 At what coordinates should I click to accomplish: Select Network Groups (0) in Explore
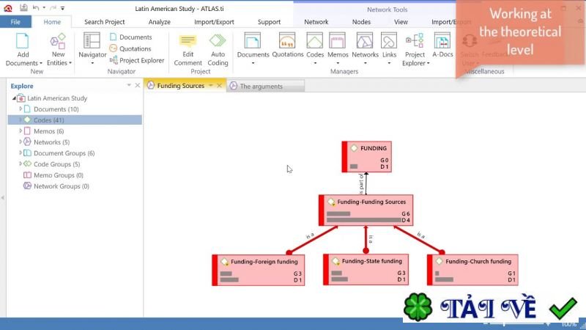point(56,186)
